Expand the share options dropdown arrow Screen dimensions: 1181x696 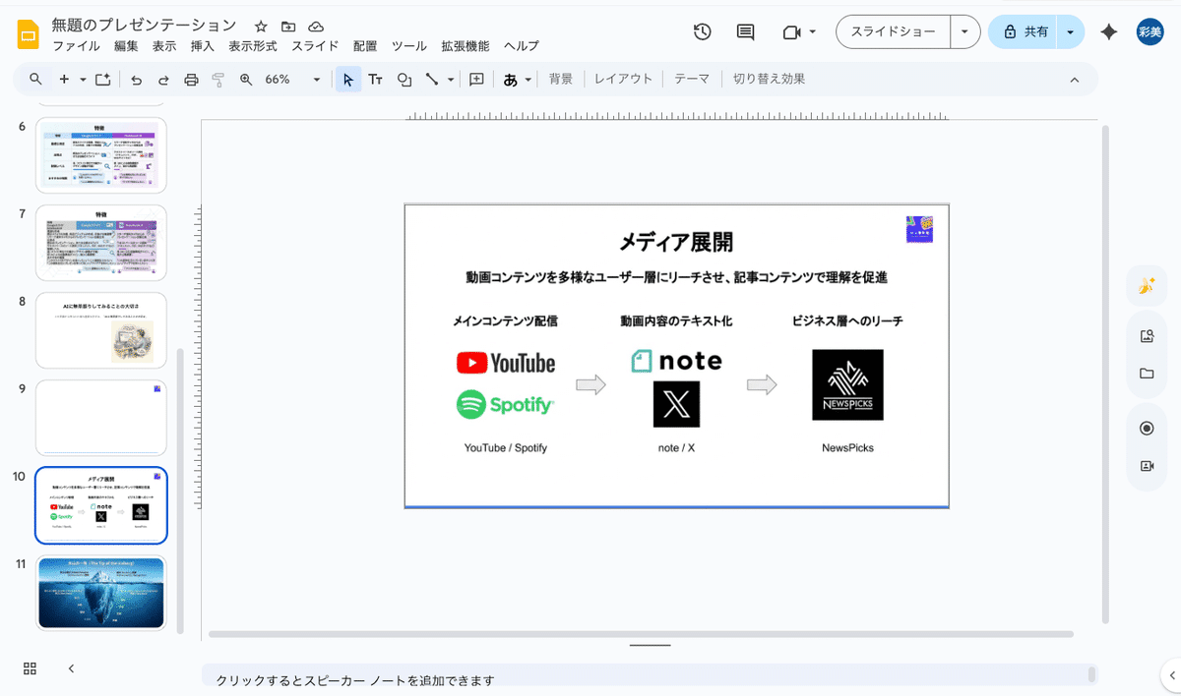point(1070,31)
